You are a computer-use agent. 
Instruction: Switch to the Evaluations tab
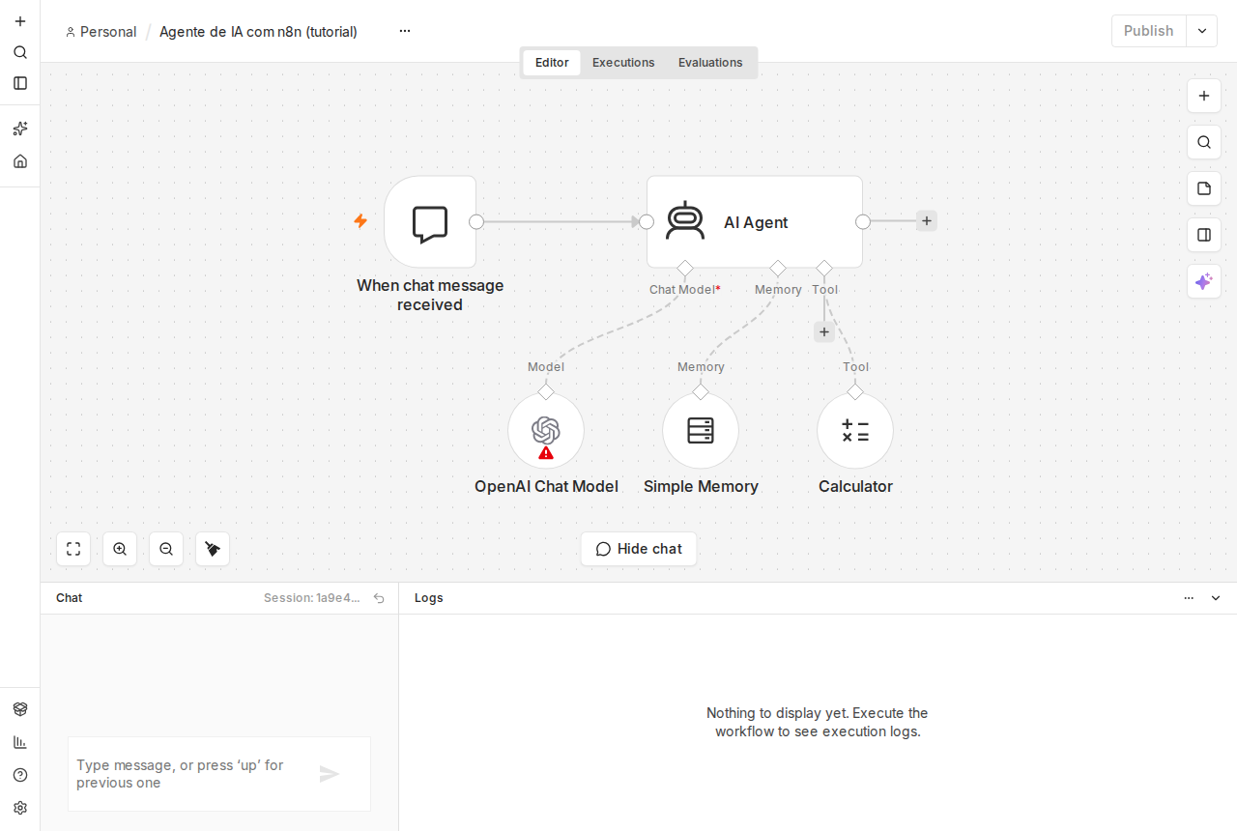(x=710, y=63)
